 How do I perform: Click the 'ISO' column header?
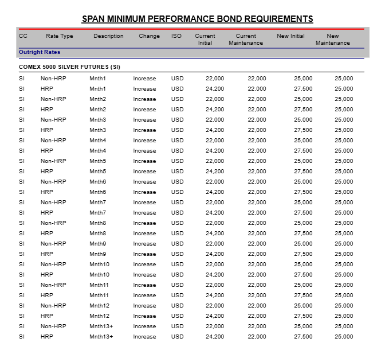tap(176, 36)
